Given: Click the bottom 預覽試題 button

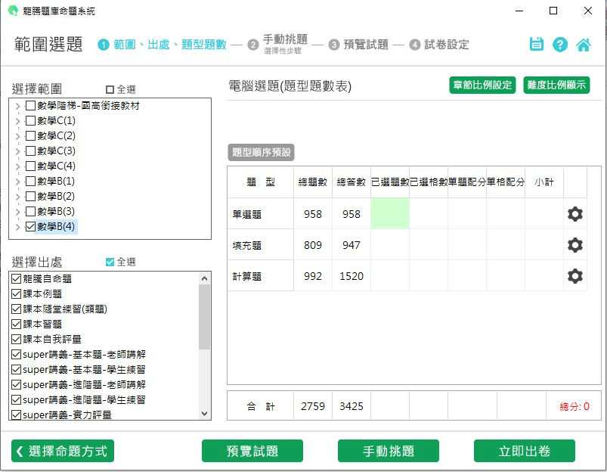Looking at the screenshot, I should [252, 451].
